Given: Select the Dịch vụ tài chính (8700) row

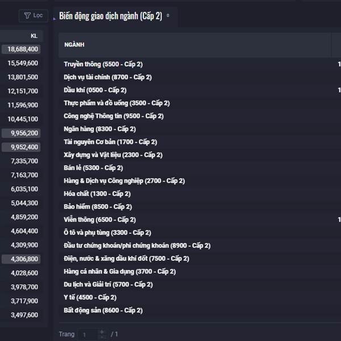Looking at the screenshot, I should (200, 77).
